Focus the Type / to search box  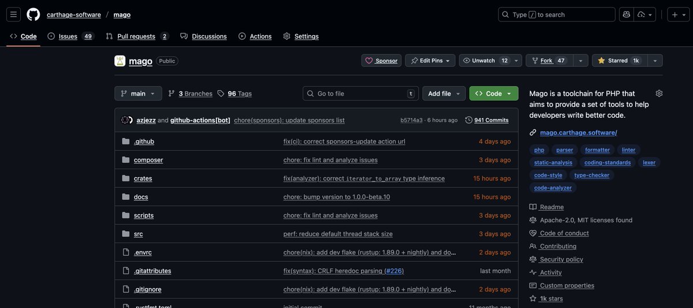tap(557, 14)
